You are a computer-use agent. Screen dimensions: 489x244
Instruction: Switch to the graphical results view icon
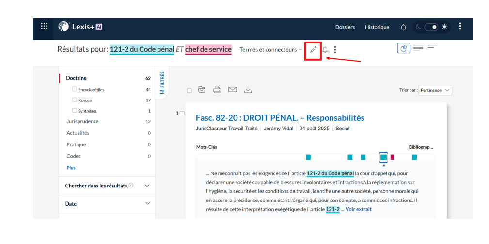pyautogui.click(x=403, y=48)
